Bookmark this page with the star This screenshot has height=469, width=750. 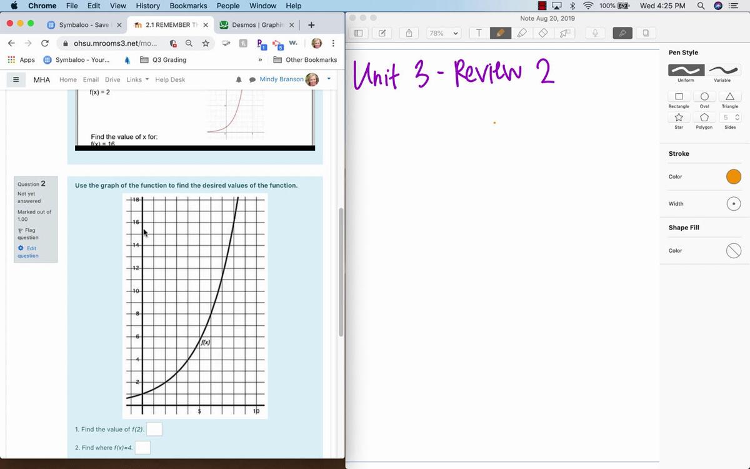[205, 44]
